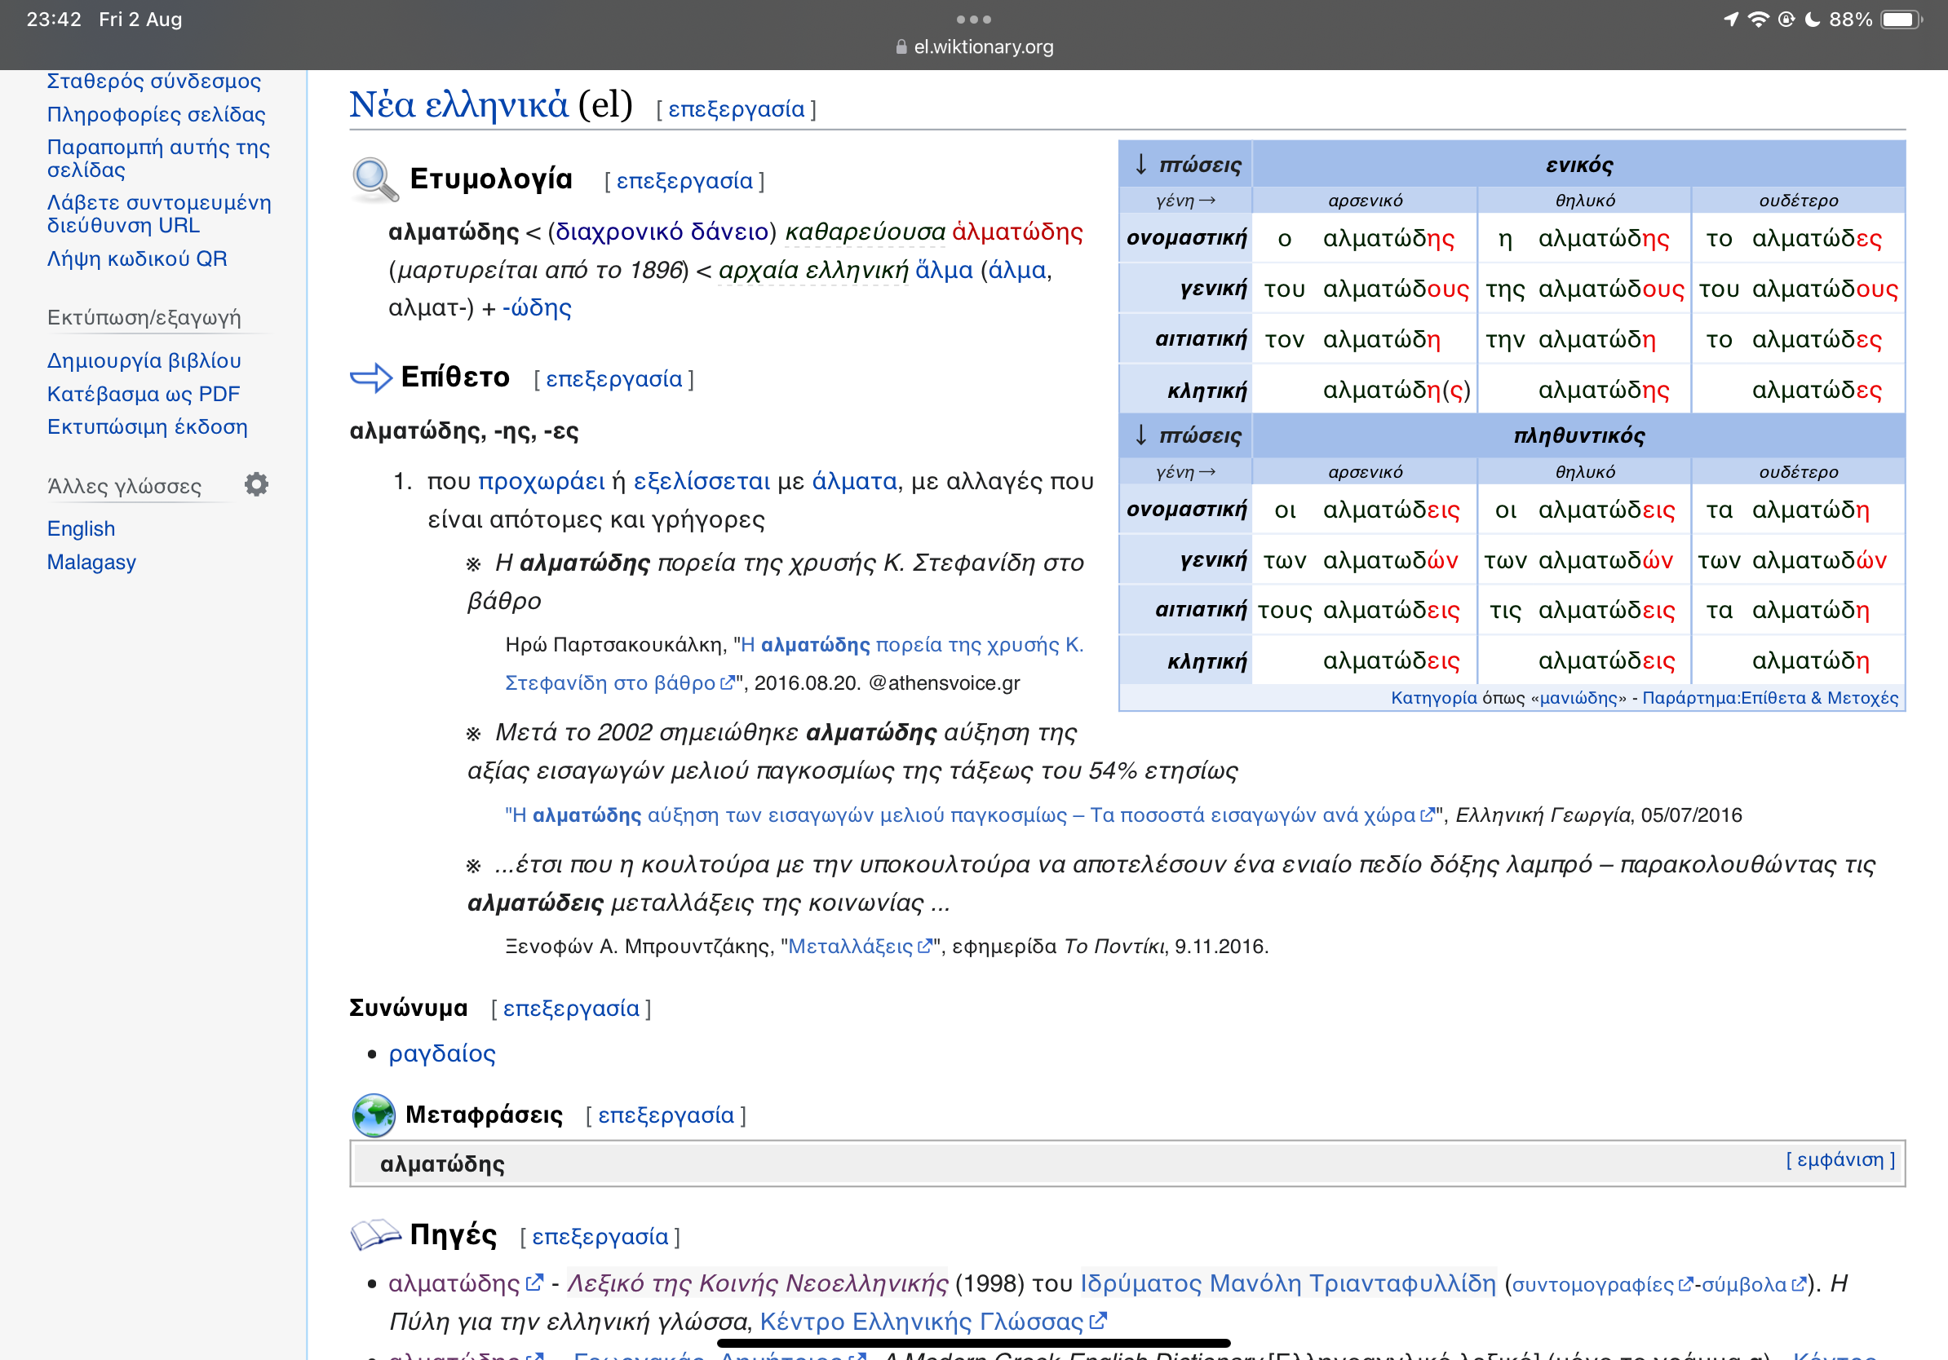The image size is (1948, 1360).
Task: Edit the Ετυμολογία section via επεξεργασία
Action: tap(684, 180)
